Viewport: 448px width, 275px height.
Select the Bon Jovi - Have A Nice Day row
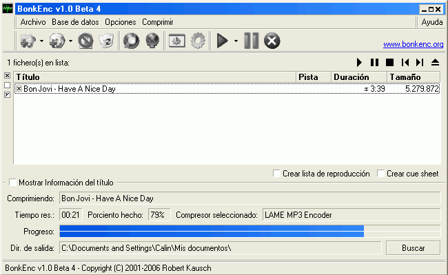(x=227, y=89)
